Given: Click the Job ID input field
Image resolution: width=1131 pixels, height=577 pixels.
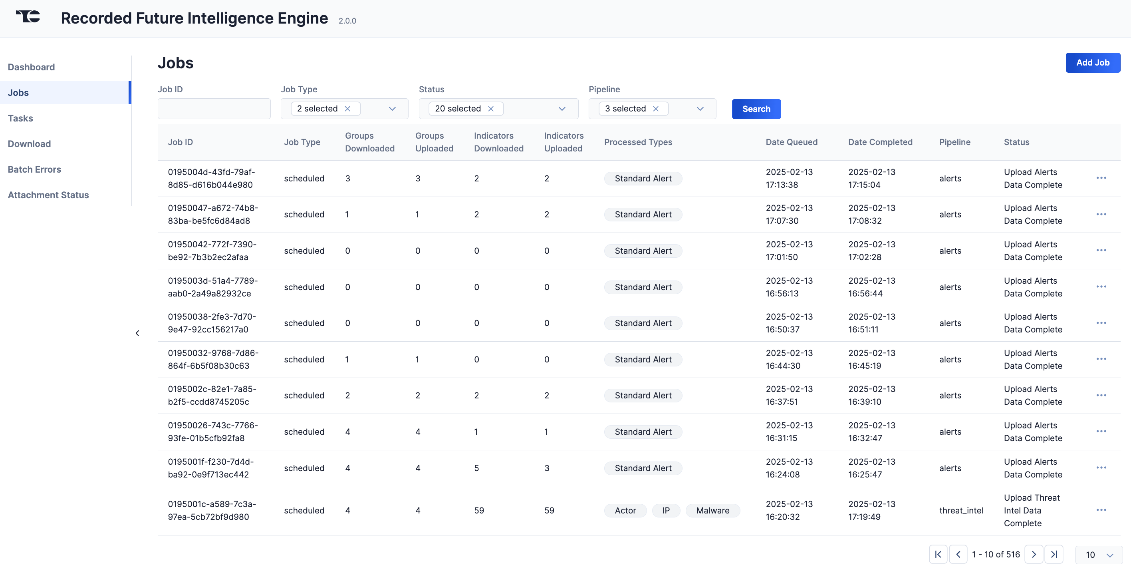Looking at the screenshot, I should pos(214,108).
